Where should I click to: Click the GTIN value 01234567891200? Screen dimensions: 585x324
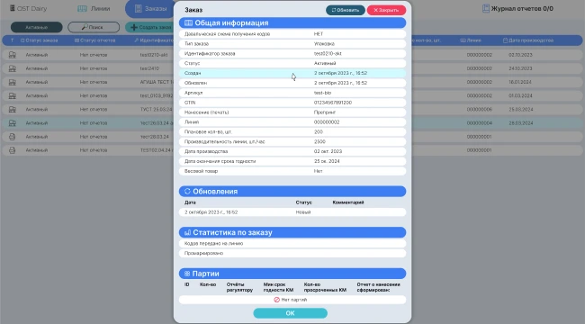333,103
